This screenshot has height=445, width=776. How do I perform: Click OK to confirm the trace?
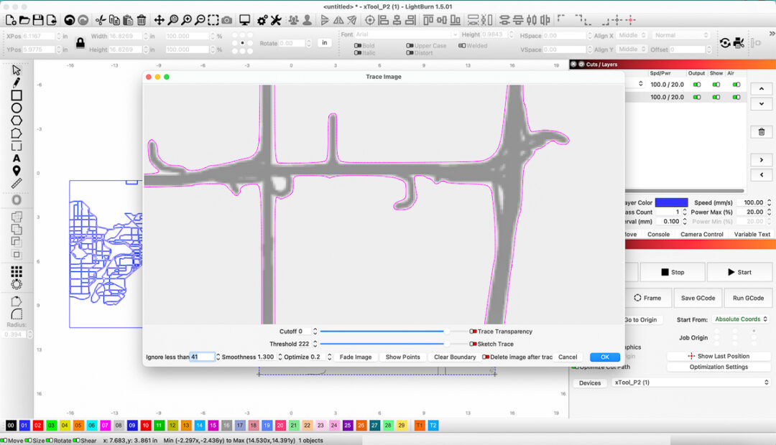tap(604, 357)
